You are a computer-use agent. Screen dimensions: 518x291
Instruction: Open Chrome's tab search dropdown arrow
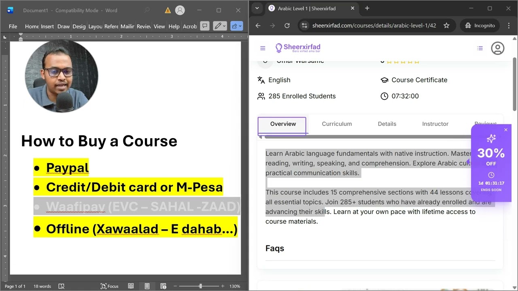[257, 8]
